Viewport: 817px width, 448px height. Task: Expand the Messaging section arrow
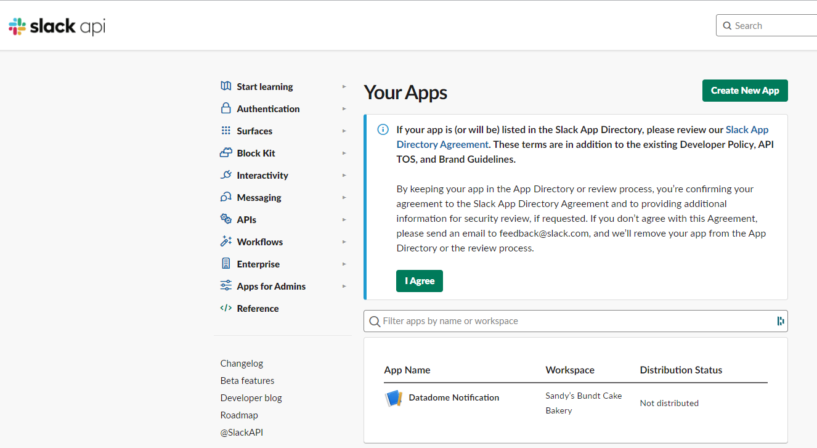(344, 198)
